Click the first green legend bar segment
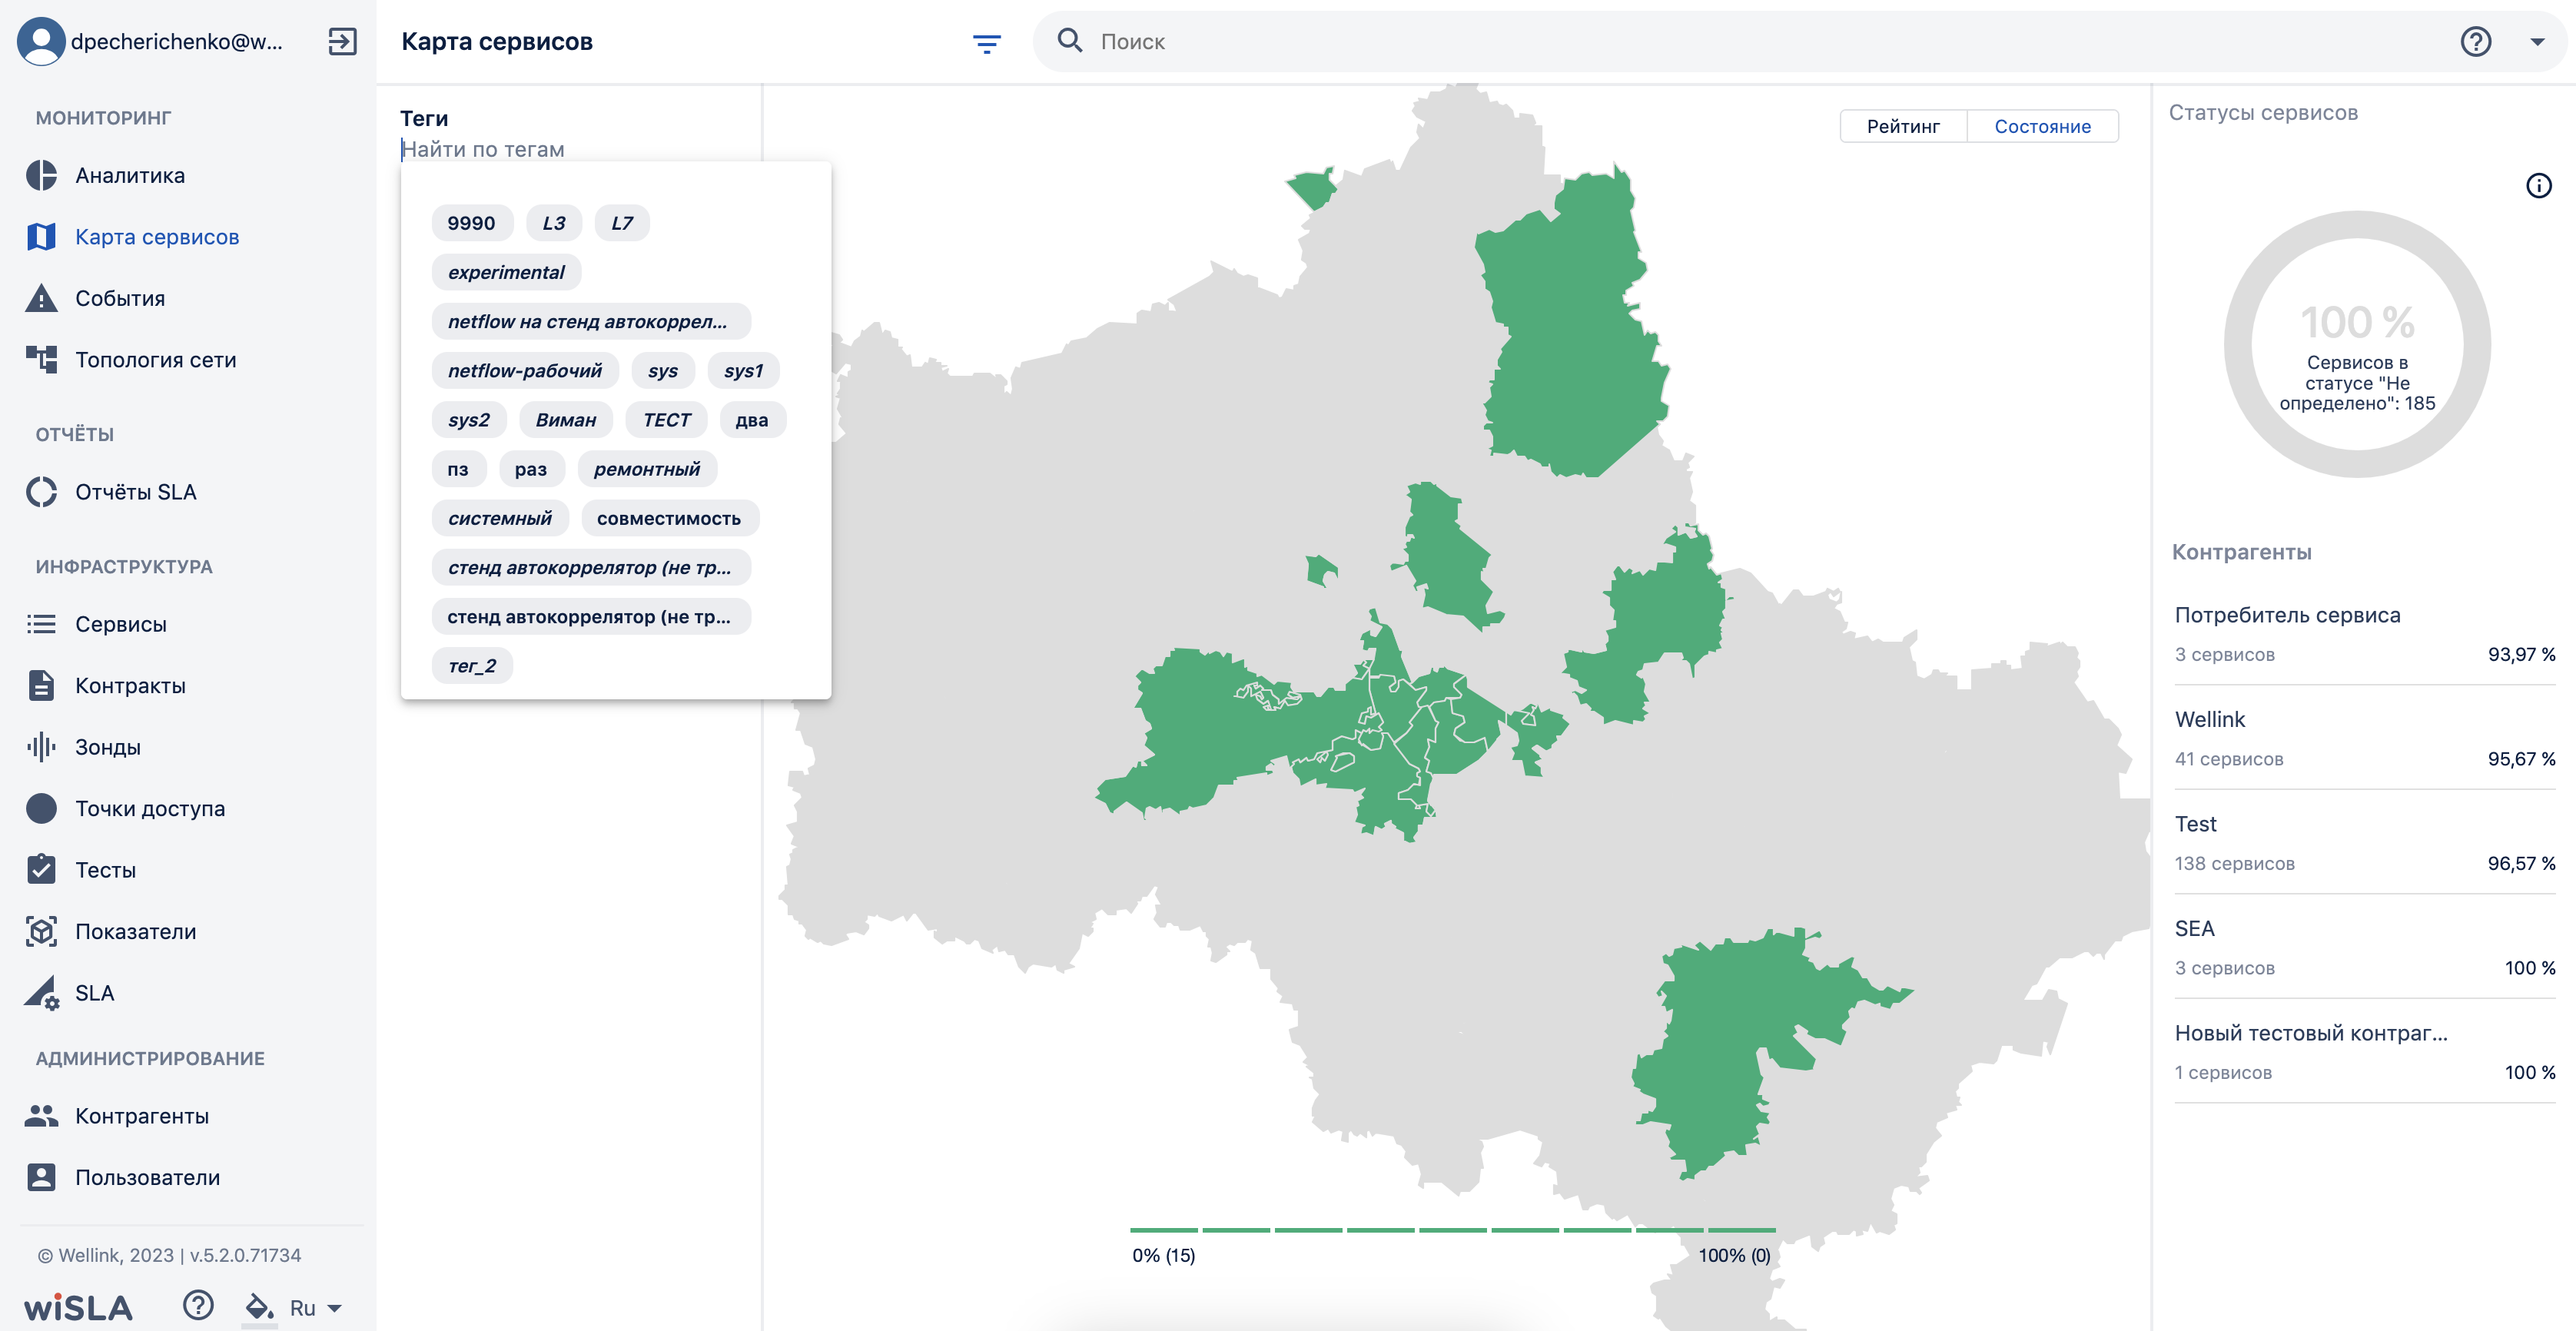 [1163, 1230]
